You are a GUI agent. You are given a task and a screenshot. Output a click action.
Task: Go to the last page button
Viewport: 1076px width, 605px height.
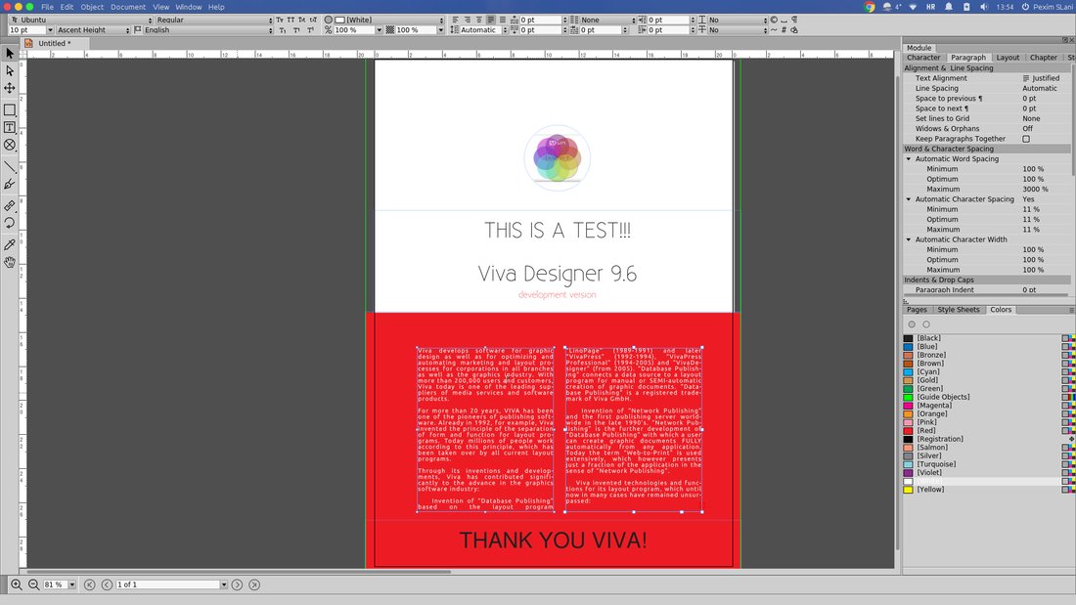[254, 584]
